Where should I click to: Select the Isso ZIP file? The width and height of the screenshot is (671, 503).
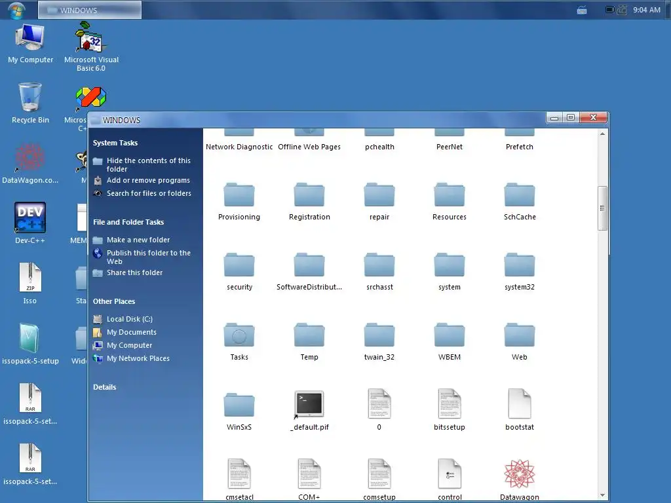point(30,284)
